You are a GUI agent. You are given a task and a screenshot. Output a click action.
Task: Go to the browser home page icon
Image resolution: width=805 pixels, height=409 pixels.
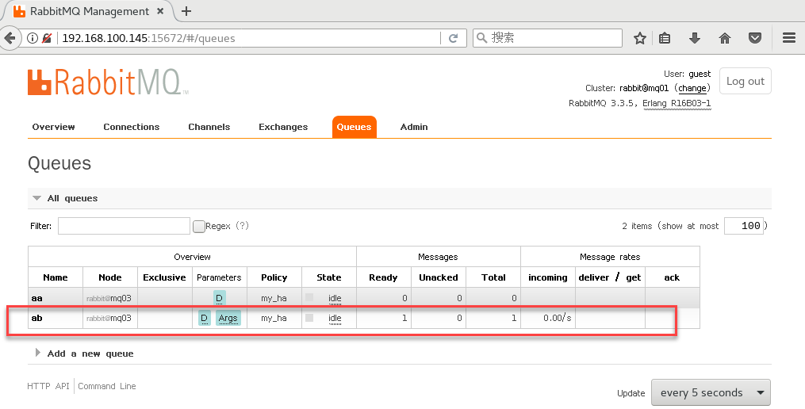(725, 38)
